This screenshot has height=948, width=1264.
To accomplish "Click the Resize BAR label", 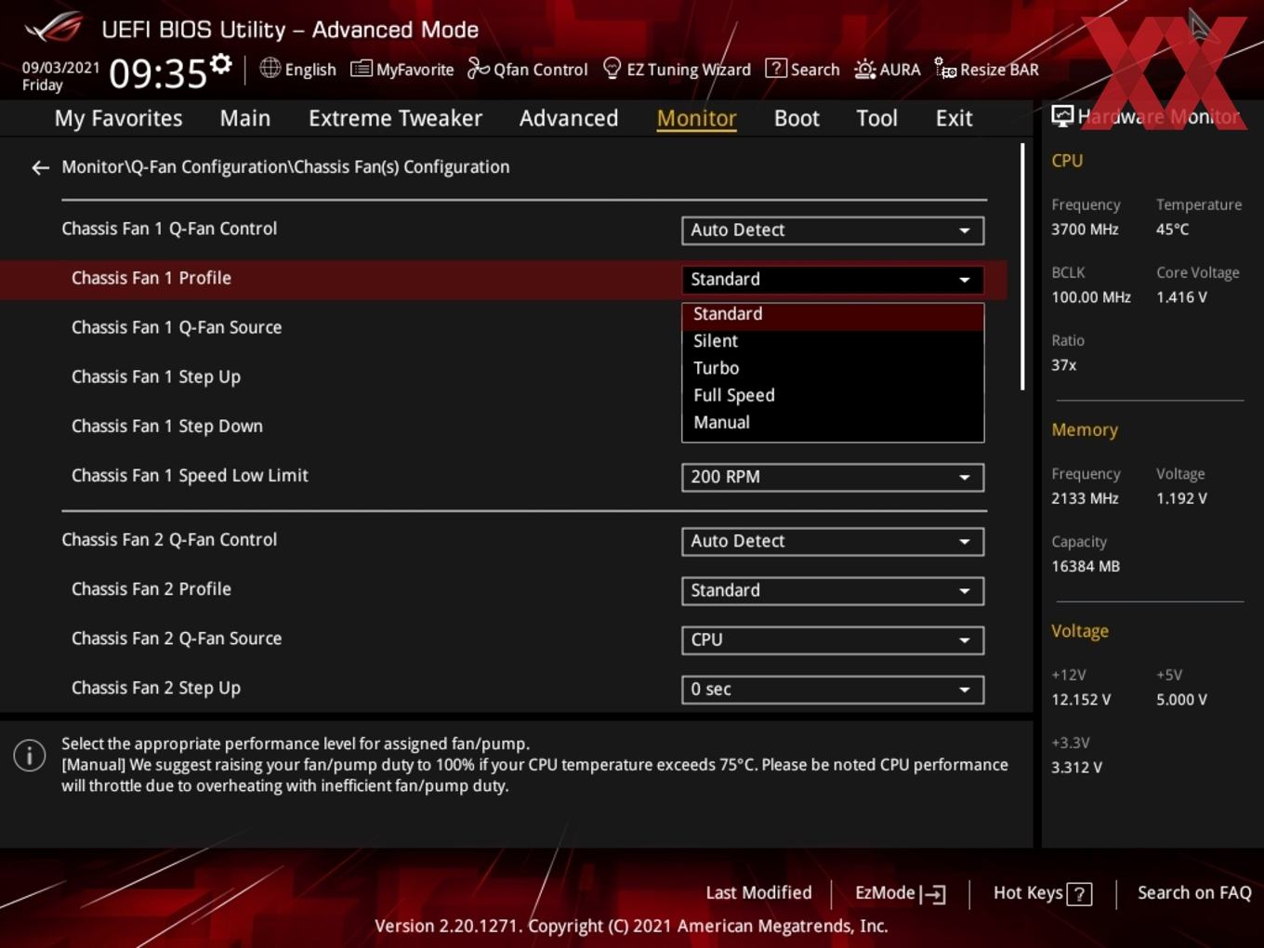I will click(999, 70).
